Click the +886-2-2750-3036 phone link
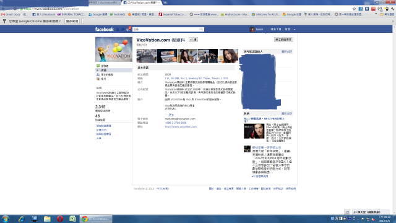Image resolution: width=396 pixels, height=223 pixels. pyautogui.click(x=176, y=123)
